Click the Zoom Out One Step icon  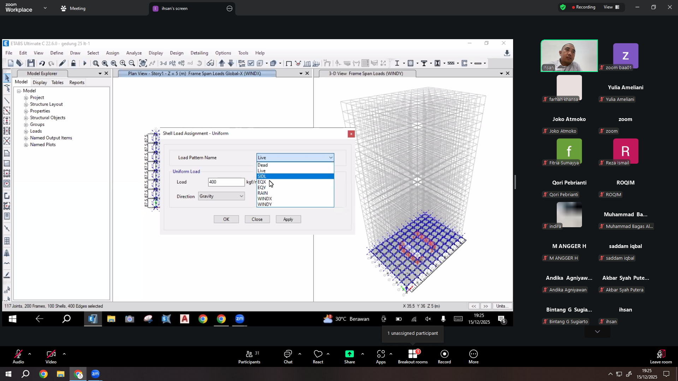coord(132,63)
